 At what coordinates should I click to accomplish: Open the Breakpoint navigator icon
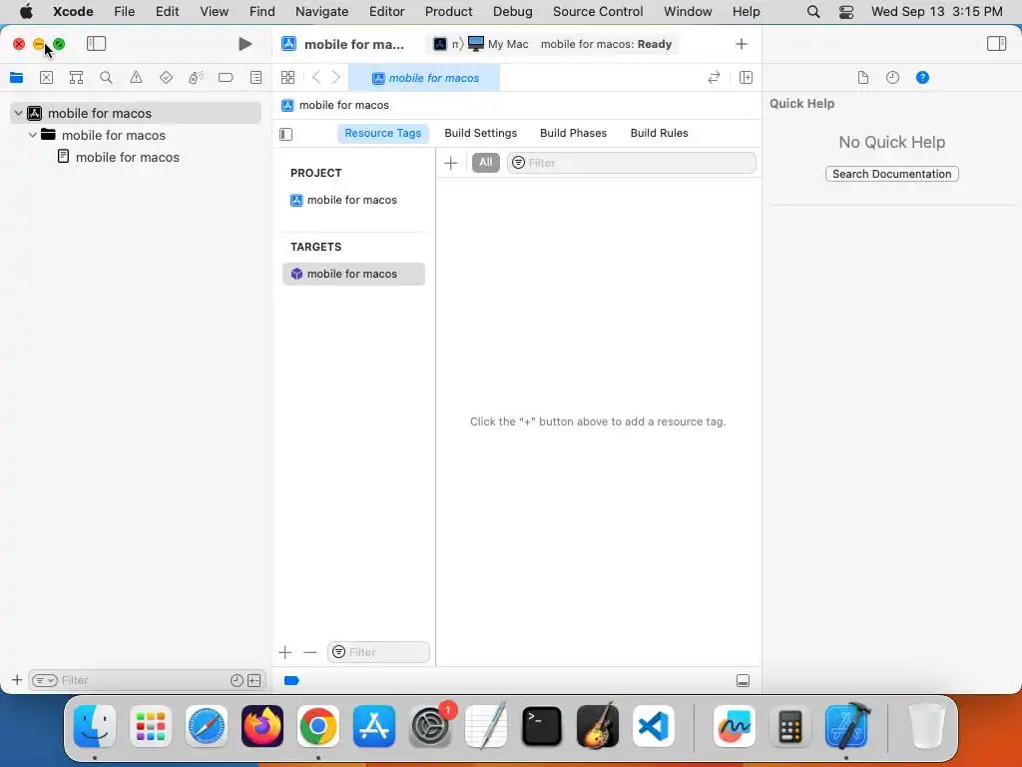(x=226, y=78)
